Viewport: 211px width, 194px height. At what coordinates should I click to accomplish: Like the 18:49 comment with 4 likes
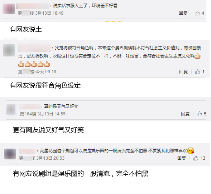tap(197, 13)
